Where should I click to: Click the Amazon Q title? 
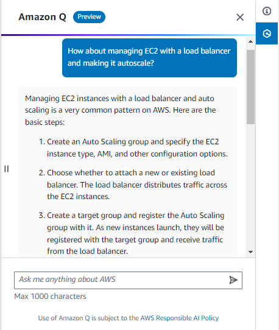tap(42, 17)
